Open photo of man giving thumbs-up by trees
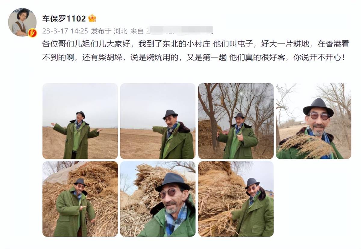 pyautogui.click(x=236, y=121)
